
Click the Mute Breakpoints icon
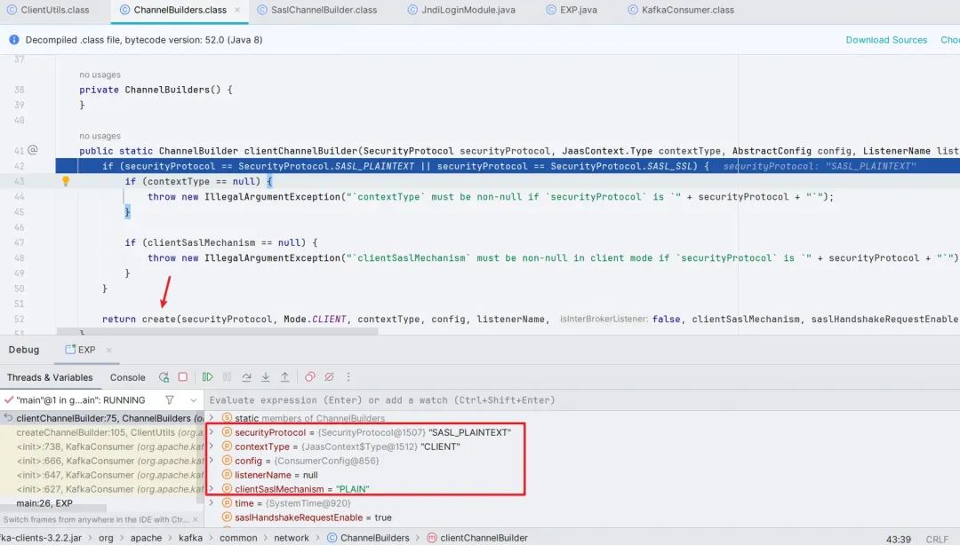[330, 377]
